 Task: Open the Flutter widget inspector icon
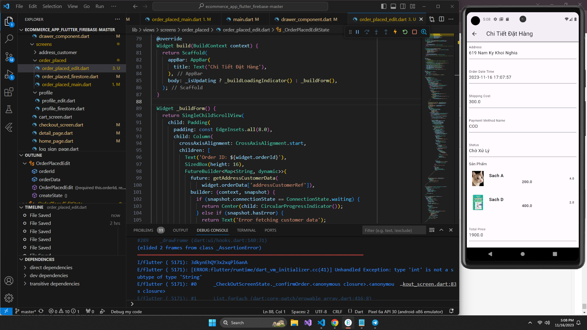(424, 32)
